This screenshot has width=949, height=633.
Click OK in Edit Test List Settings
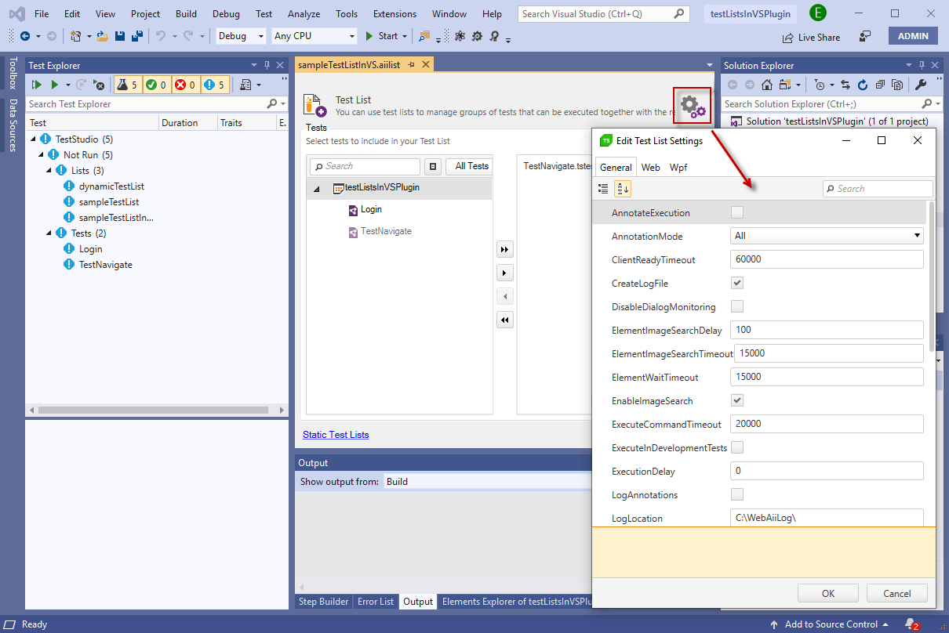[828, 593]
